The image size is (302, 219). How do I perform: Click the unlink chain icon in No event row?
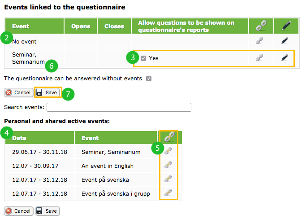tap(259, 41)
